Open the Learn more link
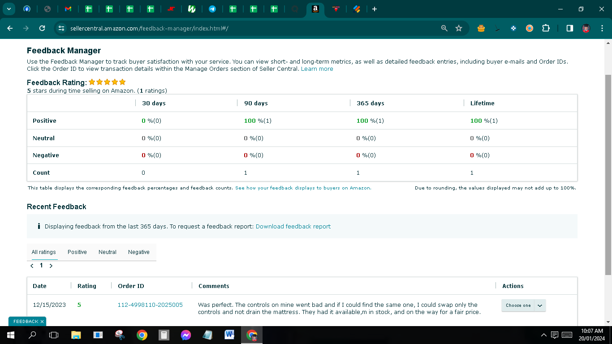The image size is (612, 344). (x=317, y=69)
